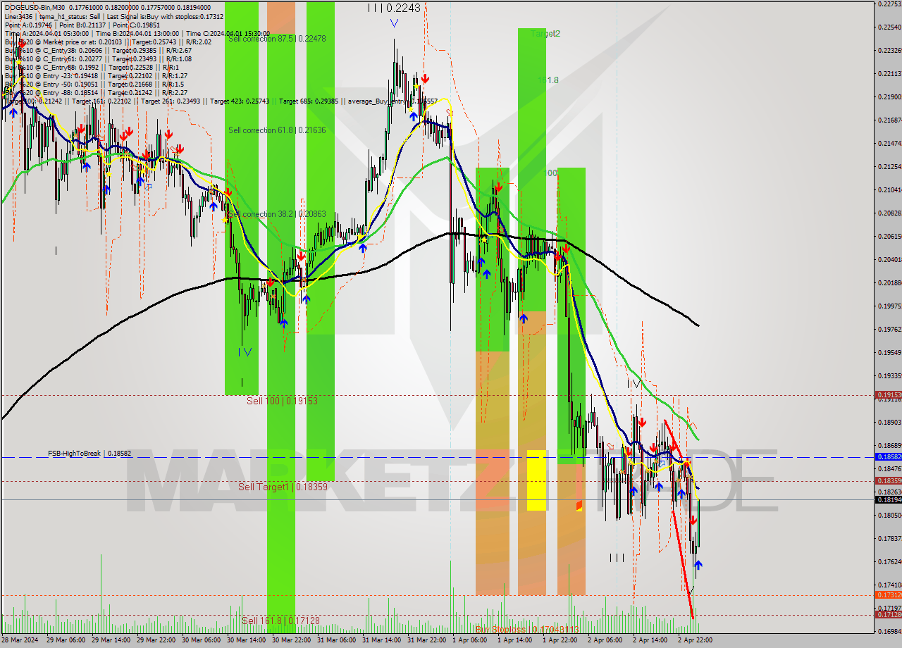Click the Sell correction 38.2 label
The height and width of the screenshot is (648, 902).
point(277,214)
